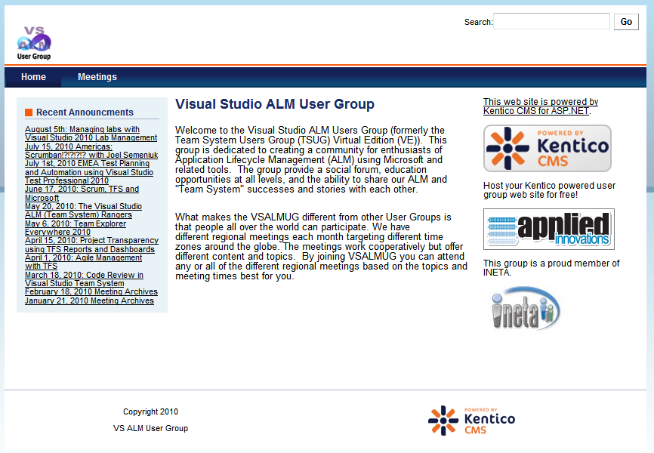Image resolution: width=654 pixels, height=453 pixels.
Task: Open July 15, 2010 Americas Scrumban link
Action: (91, 150)
